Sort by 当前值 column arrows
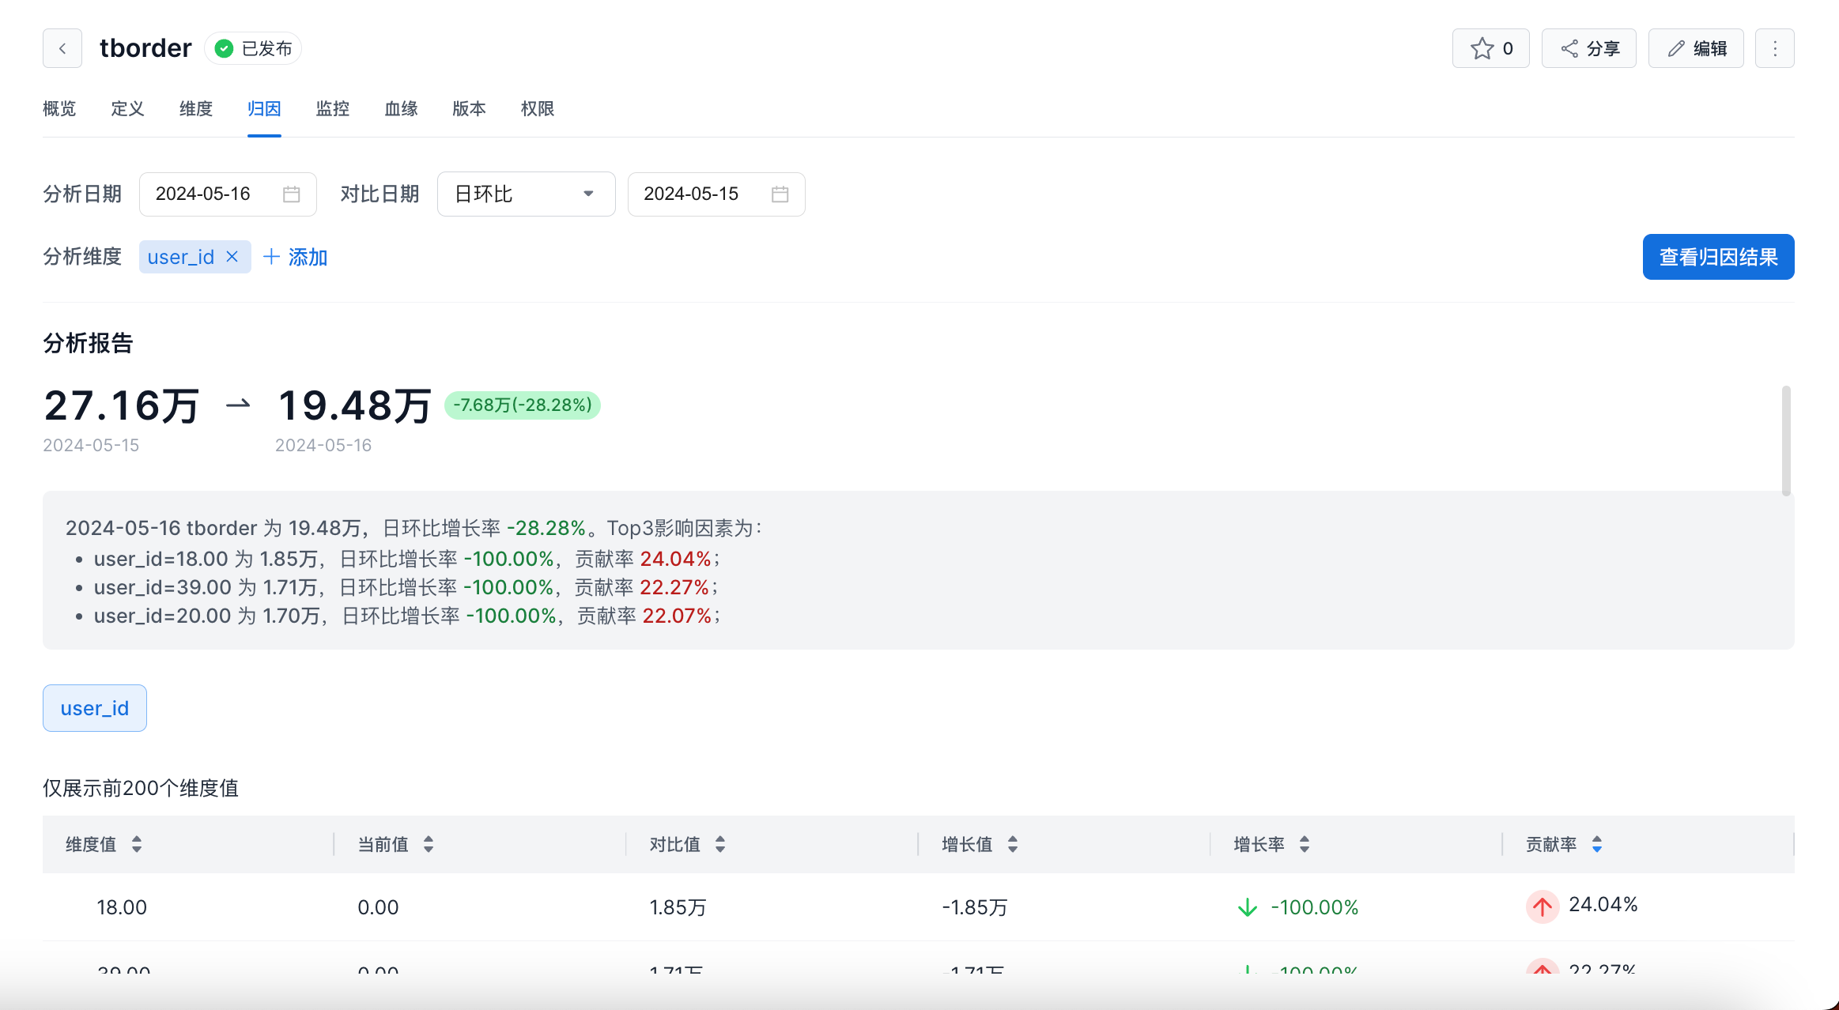Screen dimensions: 1839x1010 (429, 844)
